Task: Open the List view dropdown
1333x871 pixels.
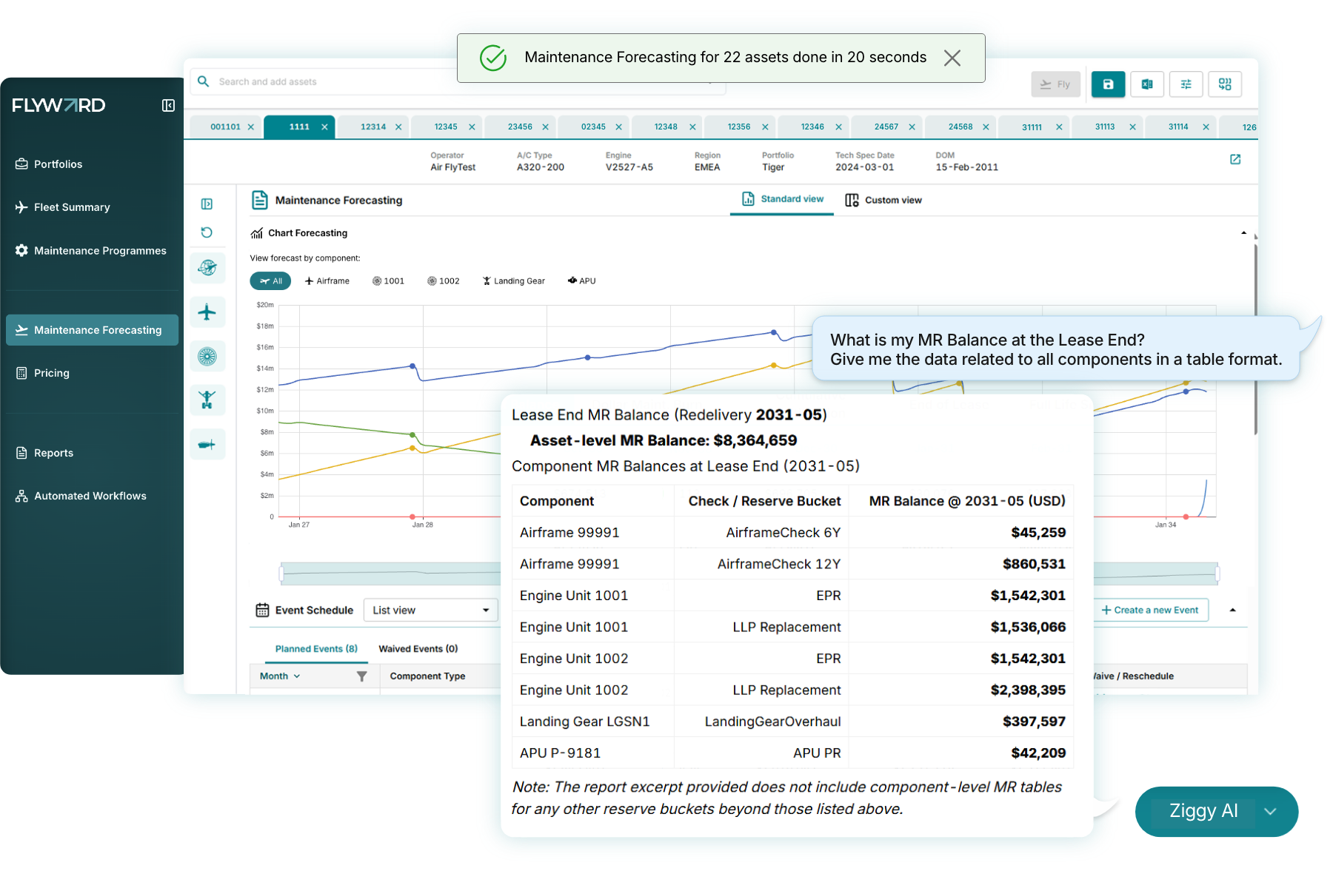Action: [x=430, y=610]
